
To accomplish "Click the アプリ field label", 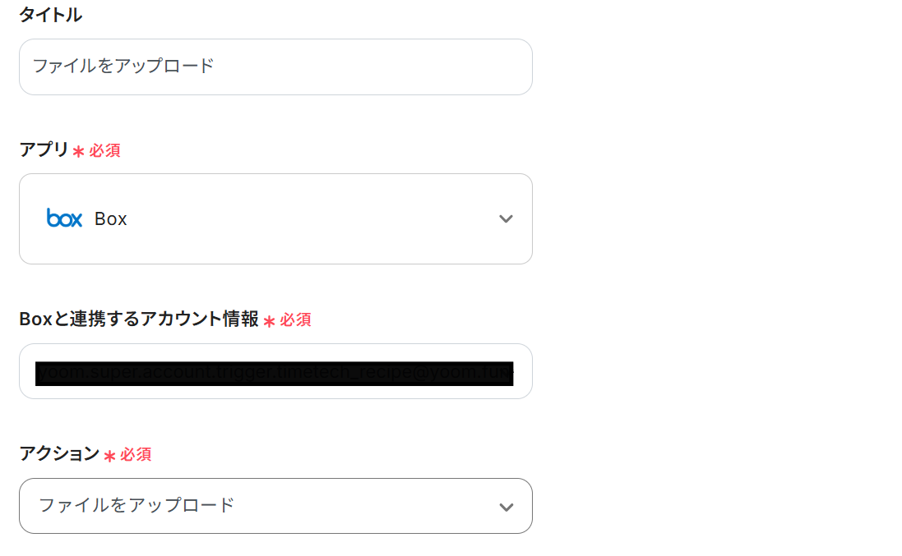I will tap(44, 150).
